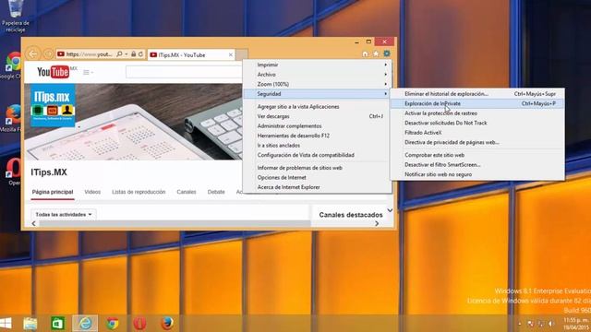Open the Home page icon in IE
This screenshot has width=591, height=332.
[365, 53]
